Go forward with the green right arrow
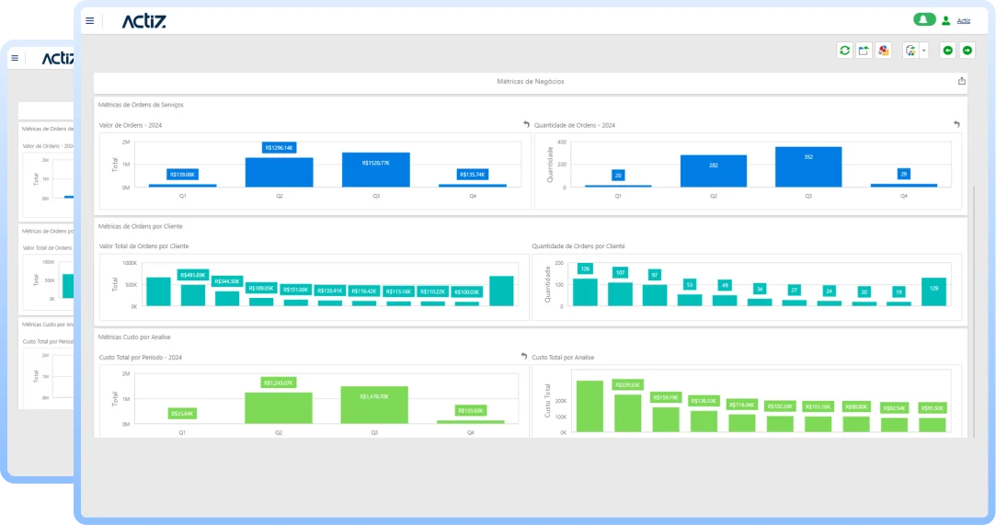Screen dimensions: 996x525 pyautogui.click(x=967, y=51)
